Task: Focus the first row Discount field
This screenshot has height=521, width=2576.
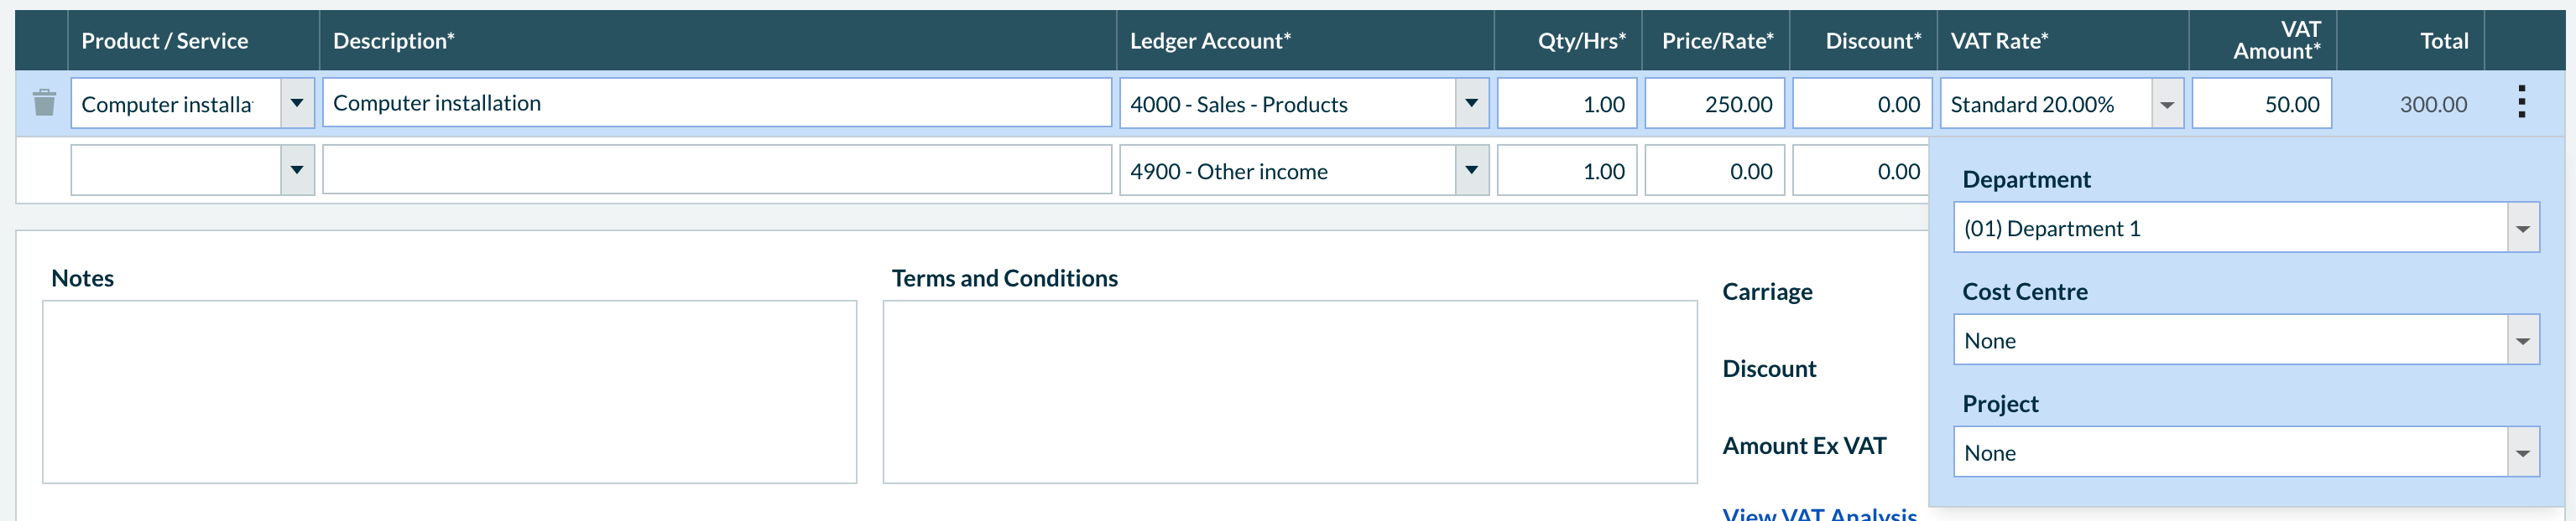Action: click(x=1861, y=104)
